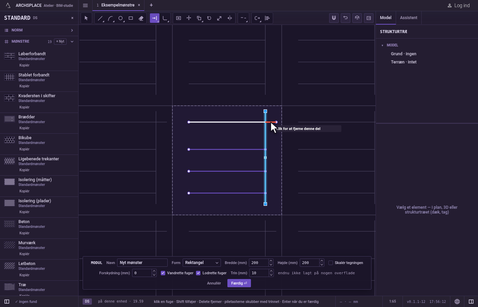The width and height of the screenshot is (478, 307).
Task: Select the trim/extend tool
Action: point(155,18)
